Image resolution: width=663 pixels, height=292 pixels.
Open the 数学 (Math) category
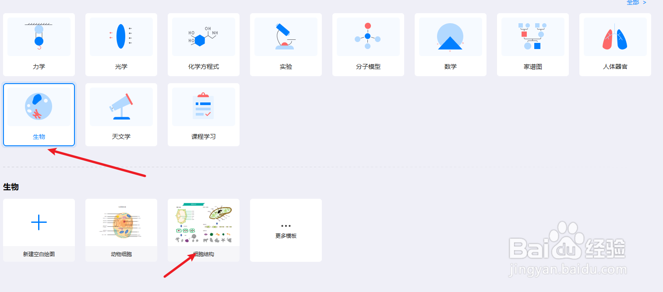click(450, 36)
